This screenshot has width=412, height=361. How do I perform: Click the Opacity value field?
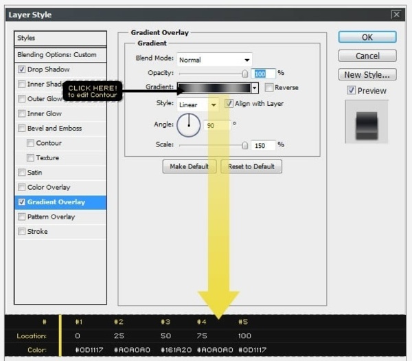tap(263, 74)
